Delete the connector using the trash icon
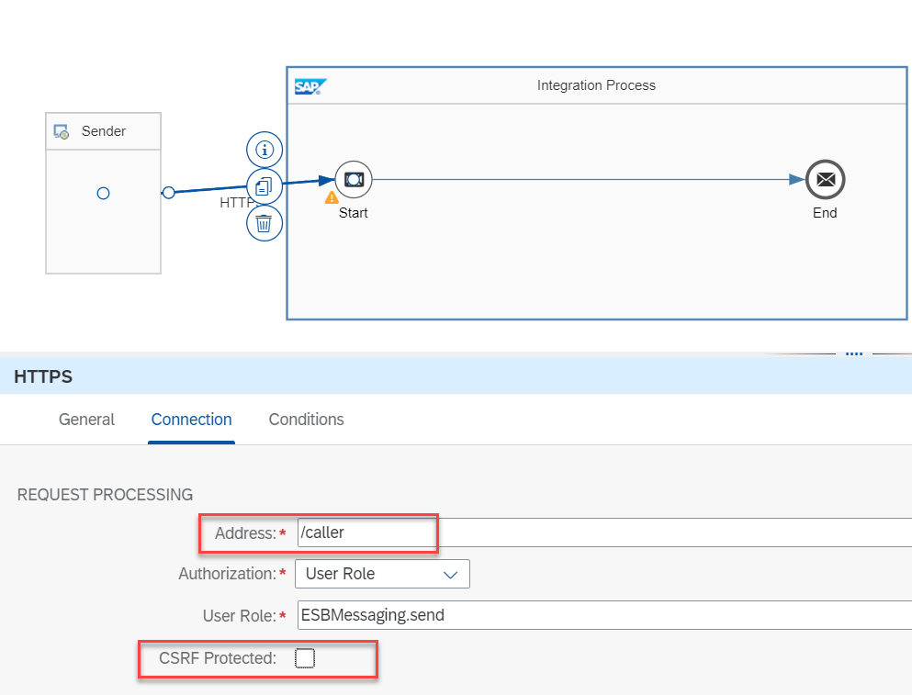Screen dimensions: 912x695 tap(265, 223)
